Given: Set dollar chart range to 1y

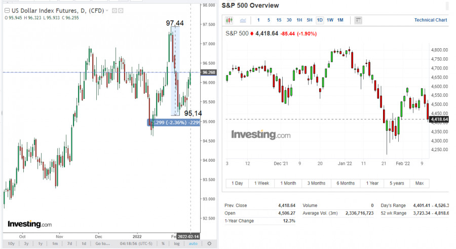Looking at the screenshot, I should (x=41, y=243).
